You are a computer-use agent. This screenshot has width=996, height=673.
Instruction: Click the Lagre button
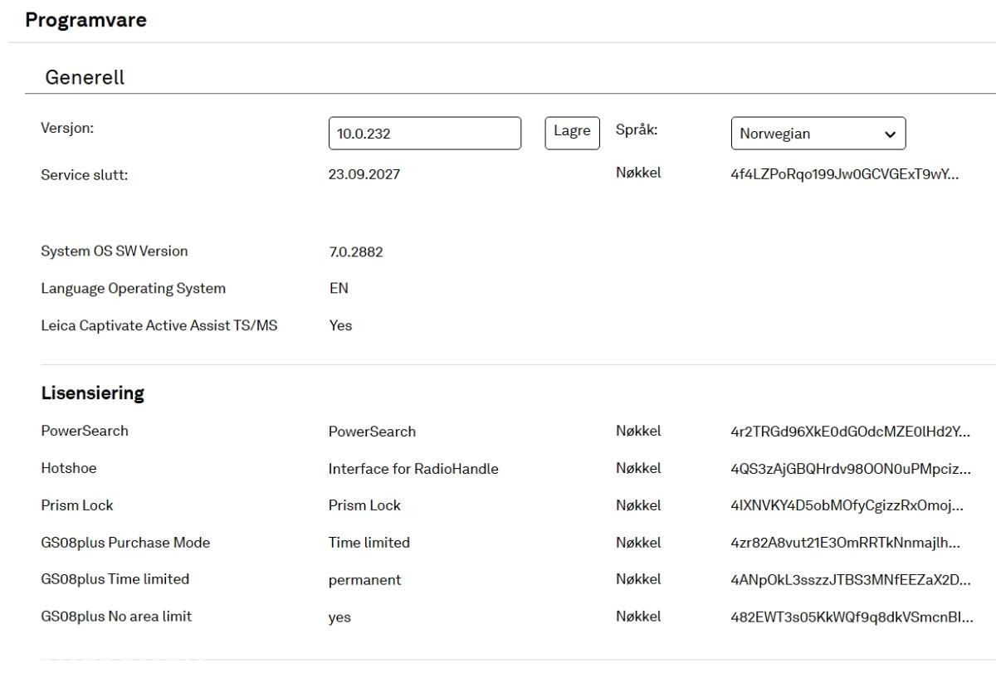tap(572, 133)
